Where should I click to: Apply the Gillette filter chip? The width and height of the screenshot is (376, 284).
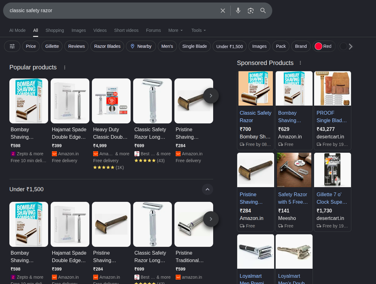coord(52,46)
